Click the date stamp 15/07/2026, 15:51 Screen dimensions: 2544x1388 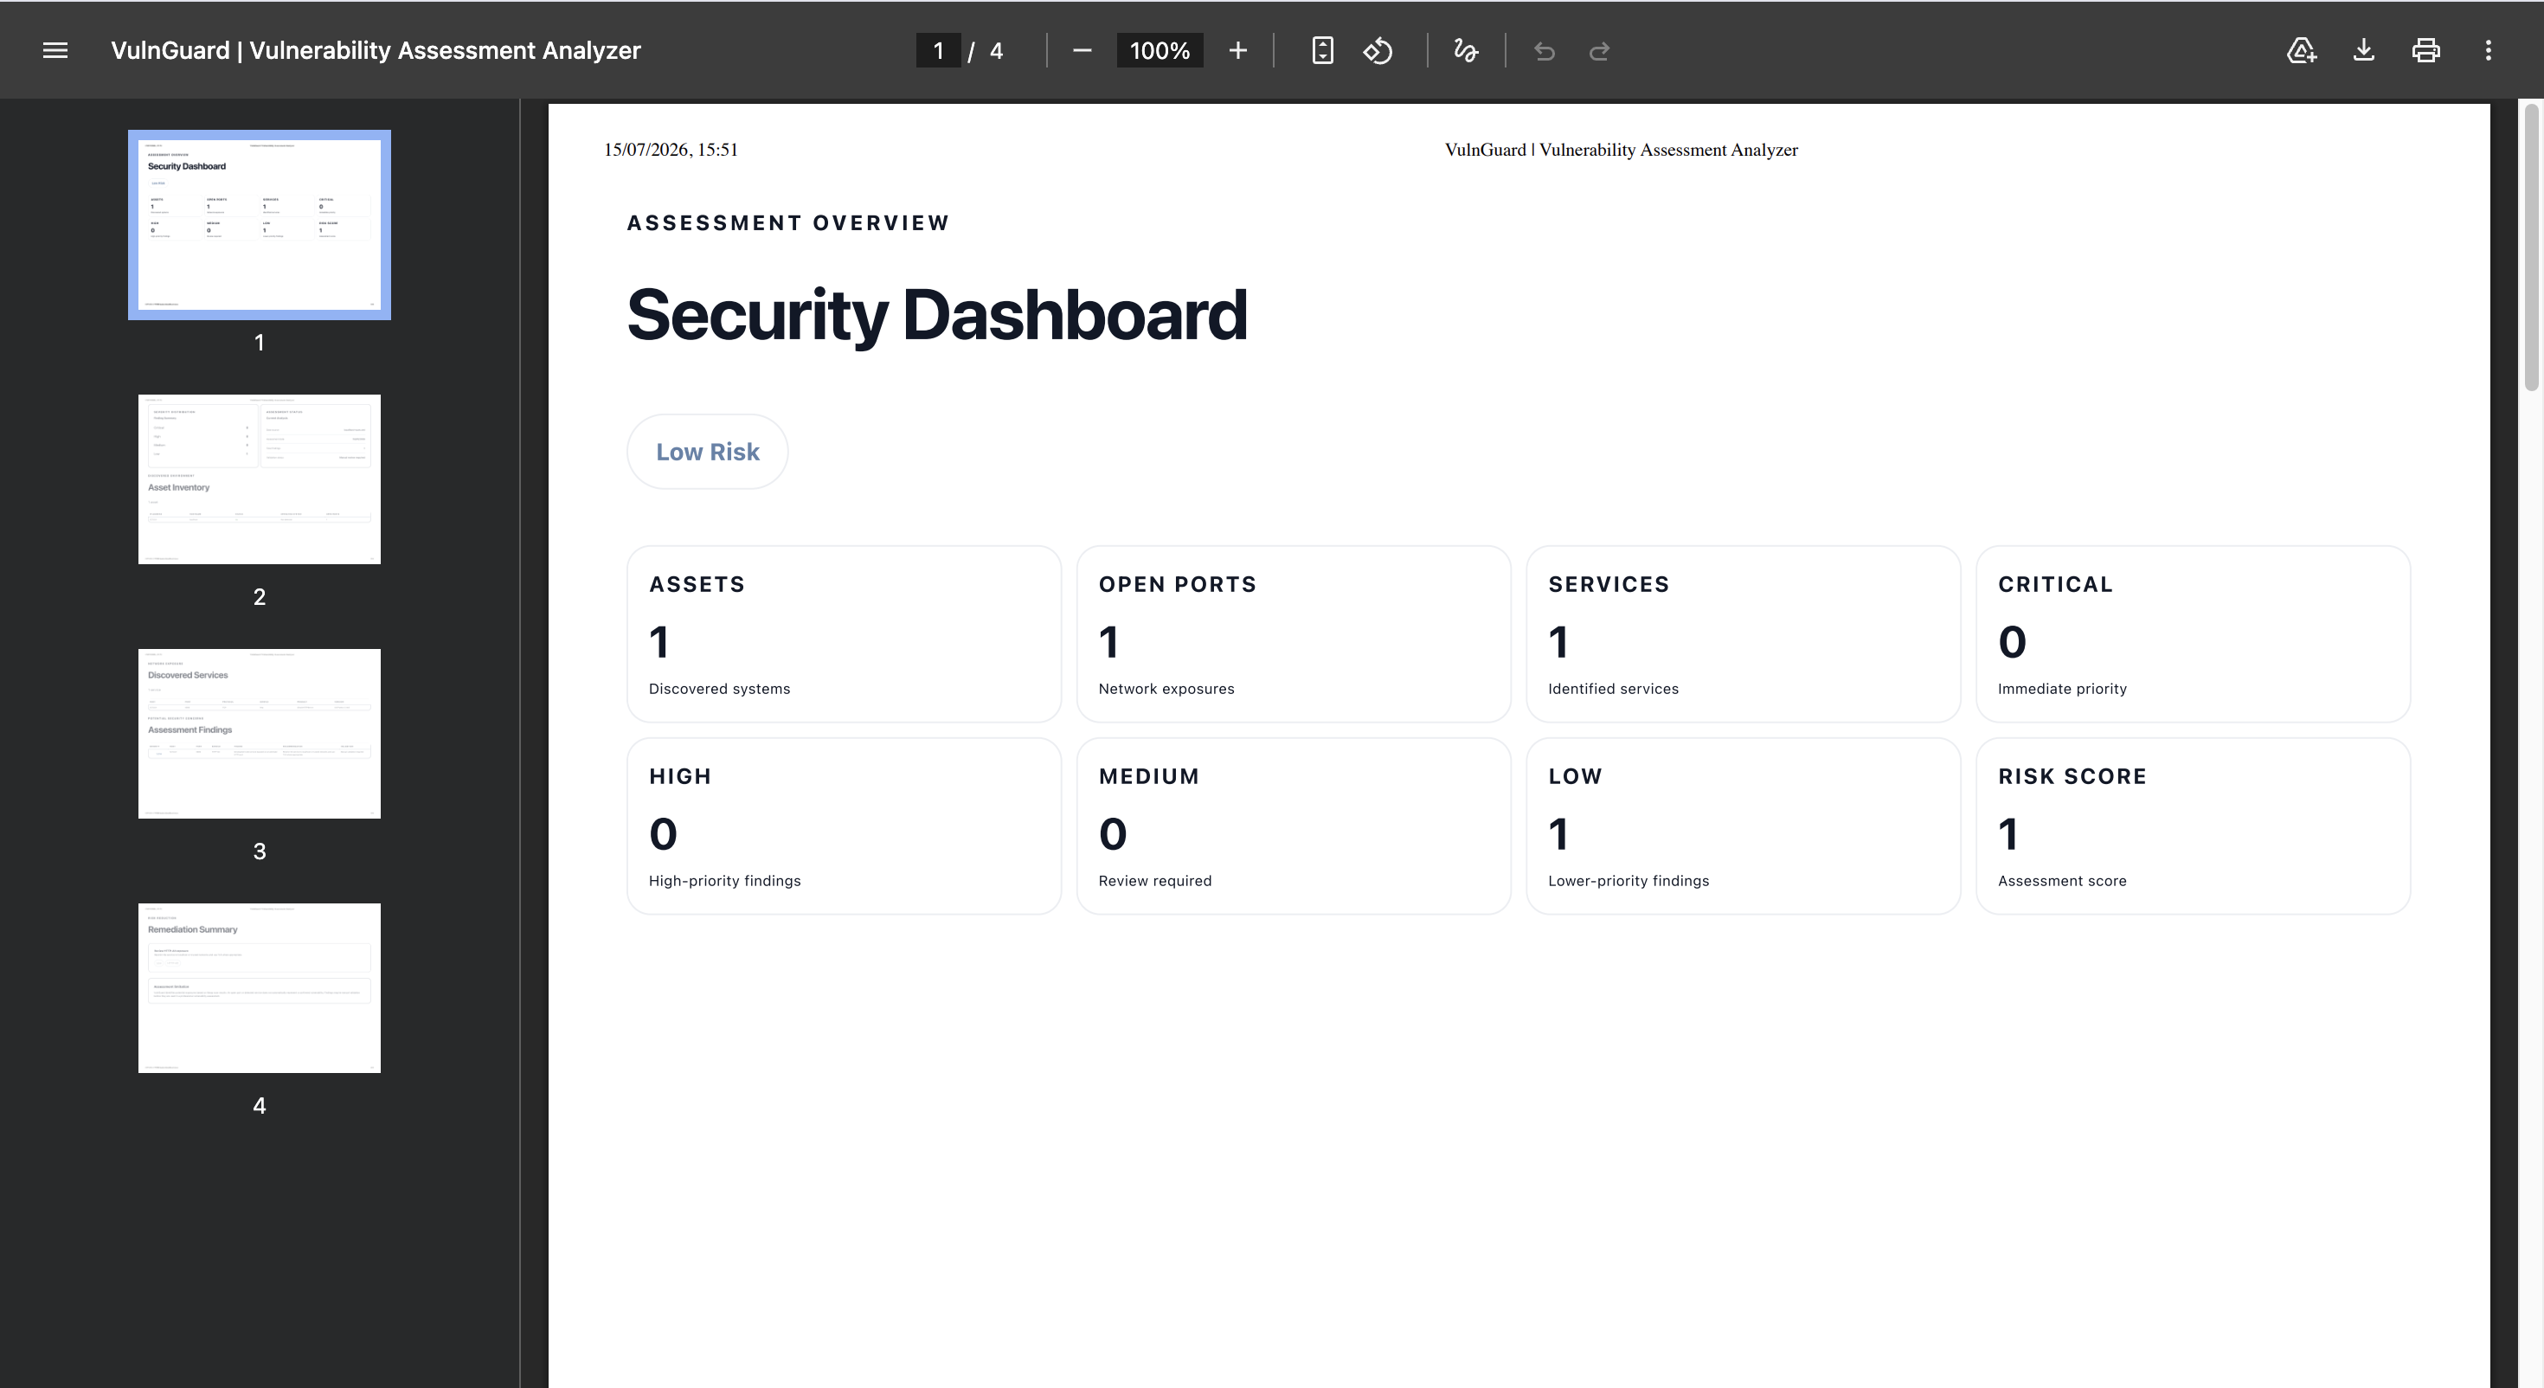click(671, 149)
